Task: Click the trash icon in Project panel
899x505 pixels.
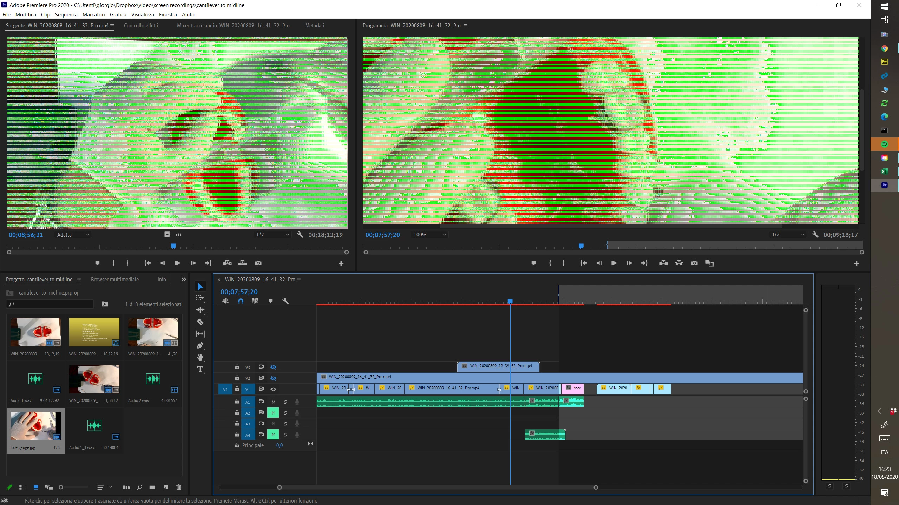Action: 178,487
